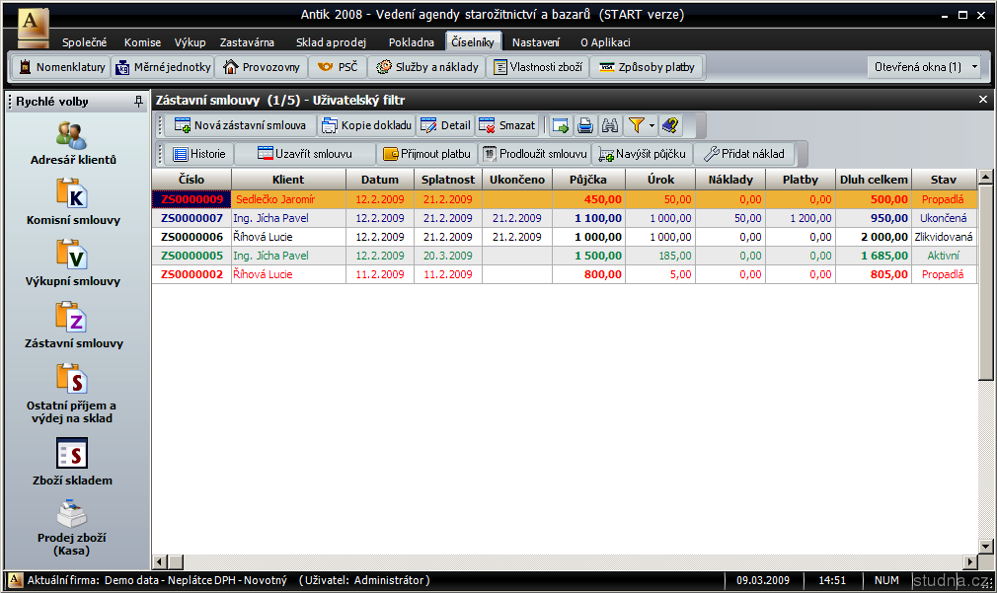Click Nová zástavní smlouva button
This screenshot has width=997, height=593.
click(x=239, y=125)
